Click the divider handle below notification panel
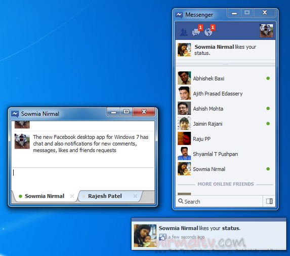This screenshot has width=290, height=256. tap(225, 65)
